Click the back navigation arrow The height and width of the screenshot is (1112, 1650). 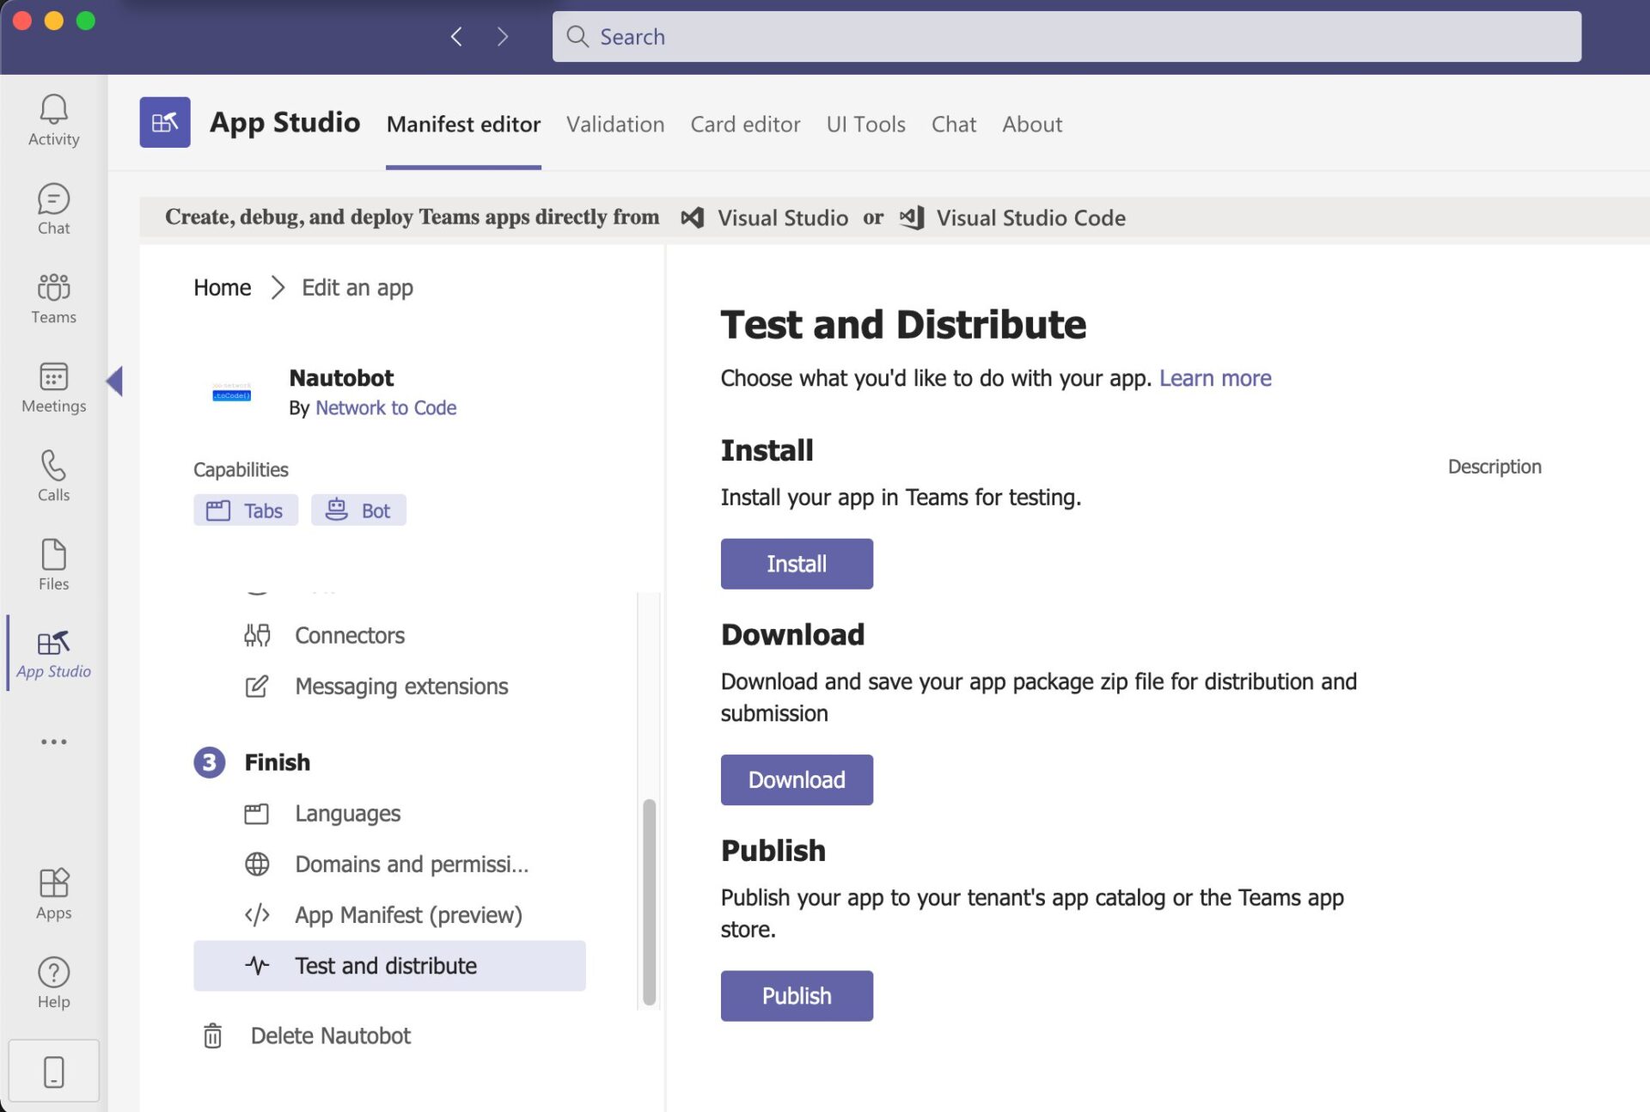click(x=456, y=36)
